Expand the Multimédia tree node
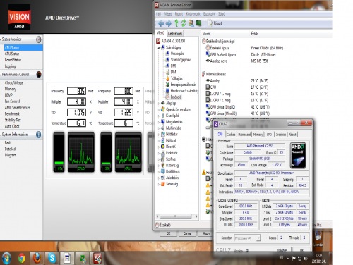 point(159,128)
